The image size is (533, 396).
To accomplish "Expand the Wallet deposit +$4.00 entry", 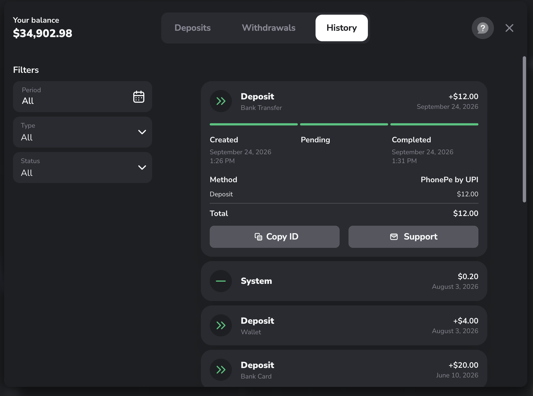I will point(344,325).
